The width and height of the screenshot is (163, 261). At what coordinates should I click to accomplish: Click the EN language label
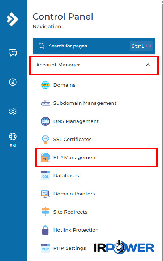coord(13,146)
